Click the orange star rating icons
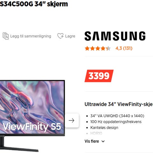This screenshot has width=153, height=153. click(x=98, y=48)
